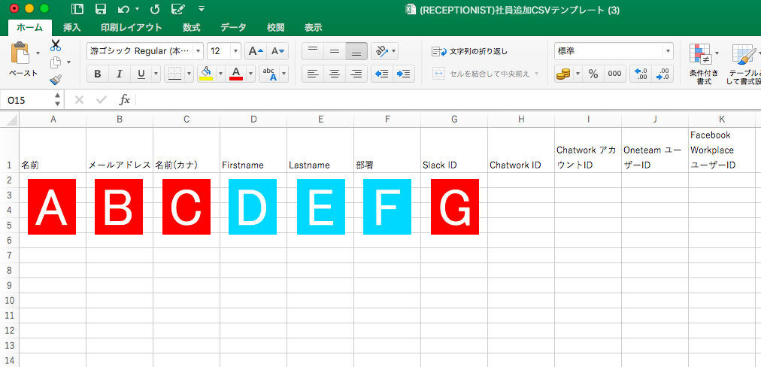This screenshot has width=761, height=367.
Task: Switch to the 挿入 tab
Action: 72,28
